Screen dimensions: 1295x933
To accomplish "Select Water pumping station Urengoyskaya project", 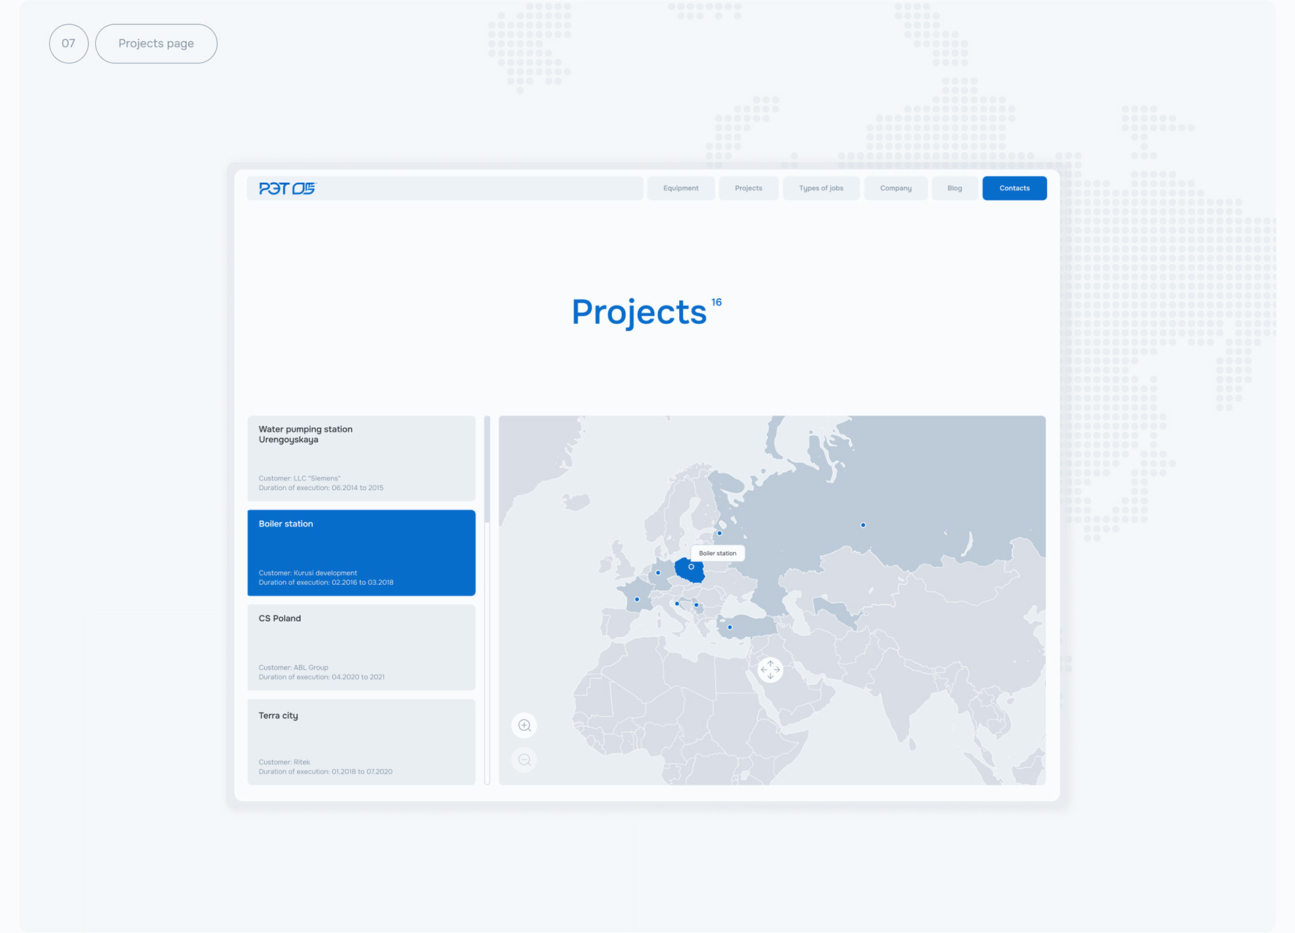I will [361, 458].
